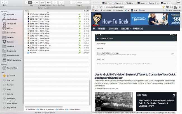
Task: Open Android 6.0 System UI Tuner article
Action: coord(135,76)
